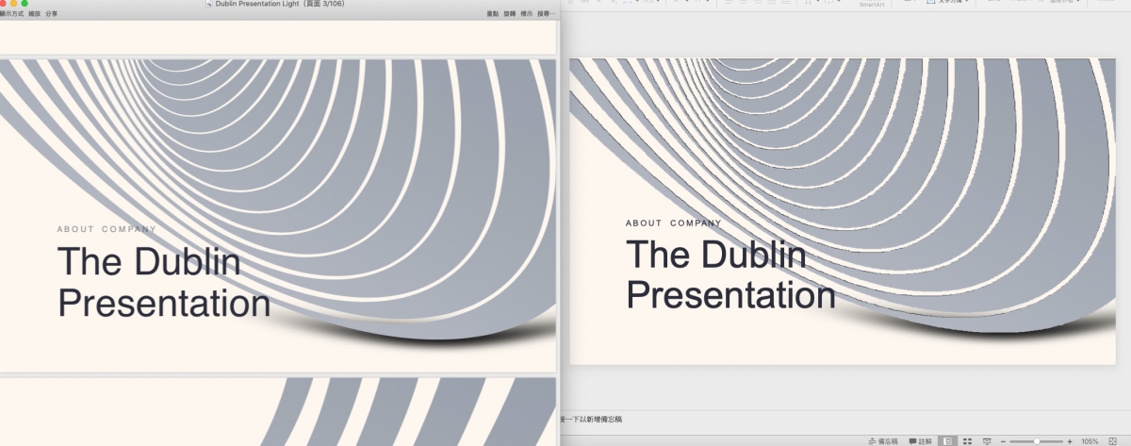Screen dimensions: 1131x446
Task: Click the next page preview with stripes in Preview
Action: point(278,412)
